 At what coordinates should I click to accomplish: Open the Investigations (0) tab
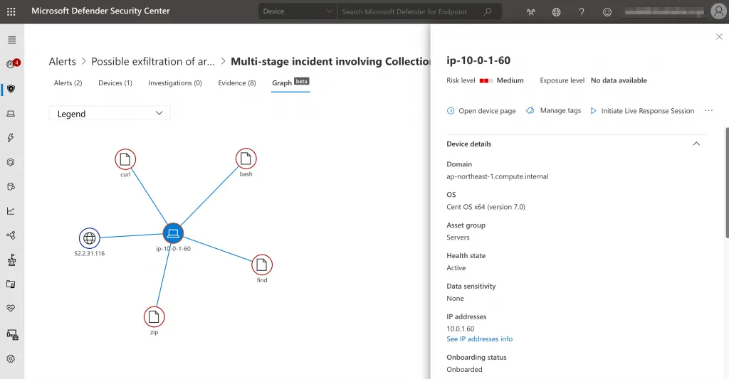(x=175, y=83)
